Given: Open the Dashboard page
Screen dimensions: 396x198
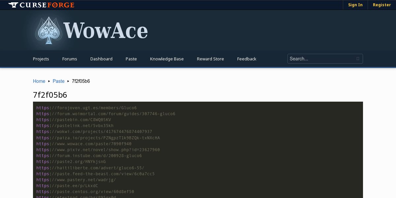Looking at the screenshot, I should tap(101, 59).
